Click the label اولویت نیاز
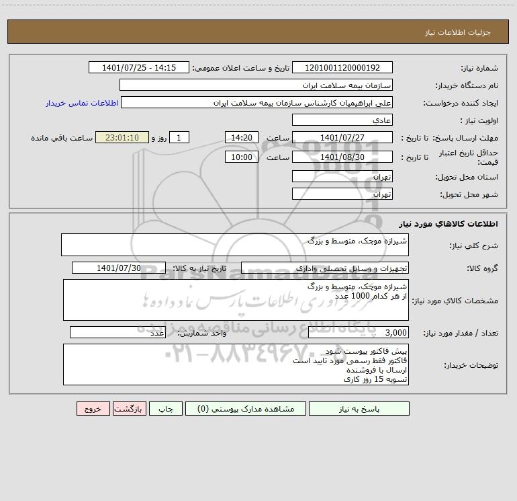The height and width of the screenshot is (501, 517). coord(479,120)
